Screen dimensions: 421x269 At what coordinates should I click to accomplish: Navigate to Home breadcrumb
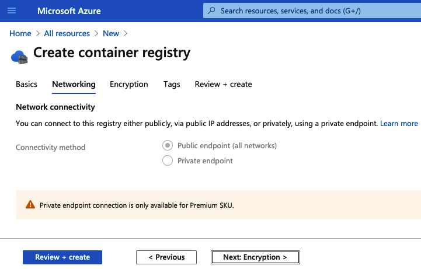pos(20,33)
